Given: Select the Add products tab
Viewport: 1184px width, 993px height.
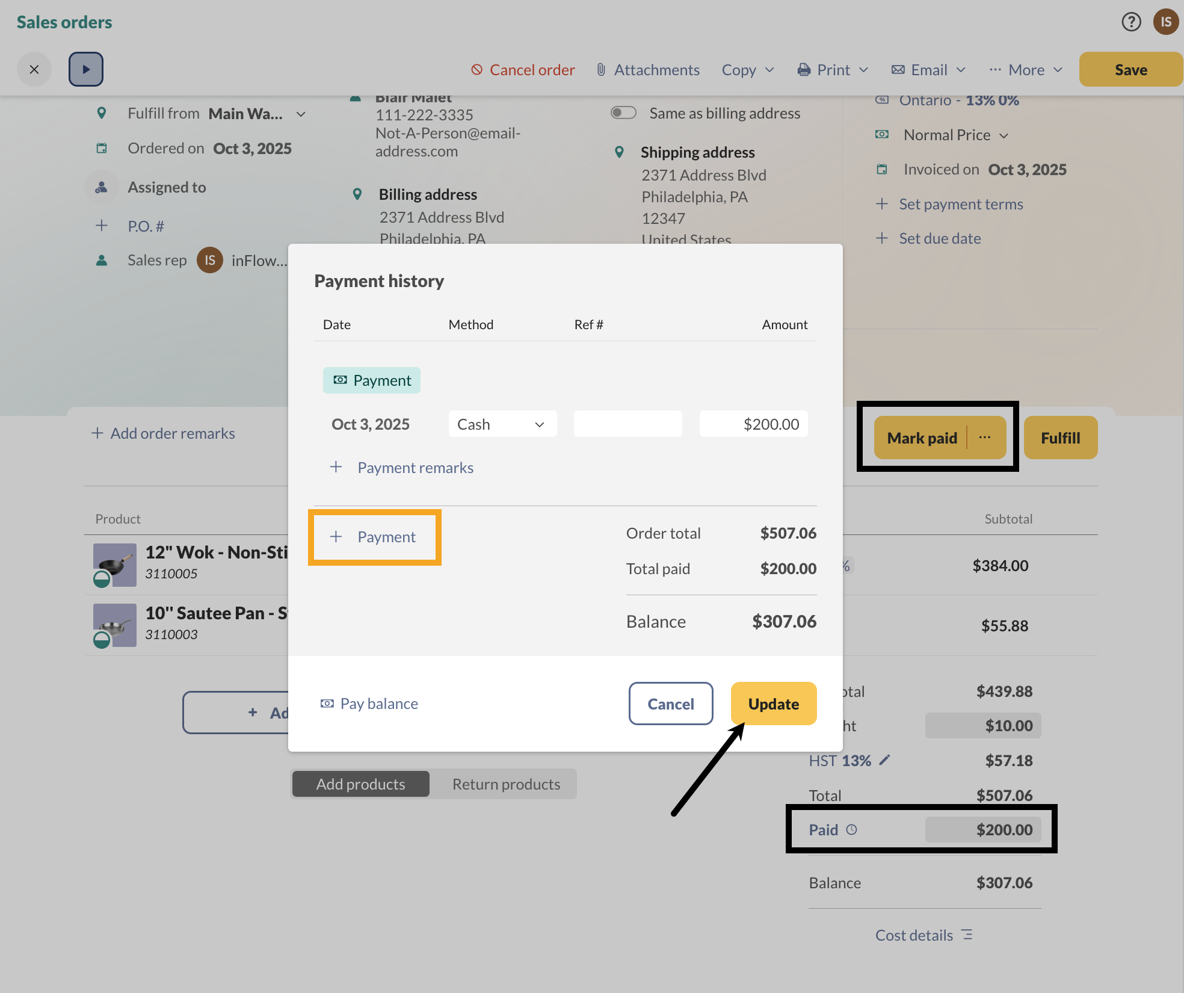Looking at the screenshot, I should pyautogui.click(x=360, y=784).
